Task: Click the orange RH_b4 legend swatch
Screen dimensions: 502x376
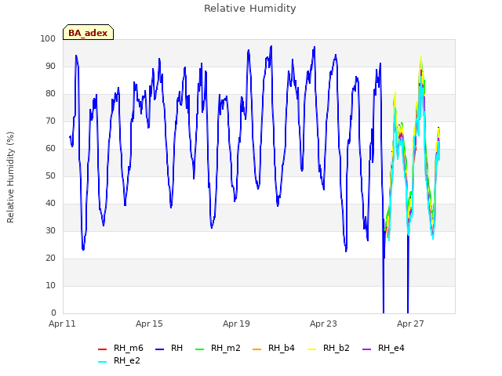Action: pyautogui.click(x=256, y=349)
